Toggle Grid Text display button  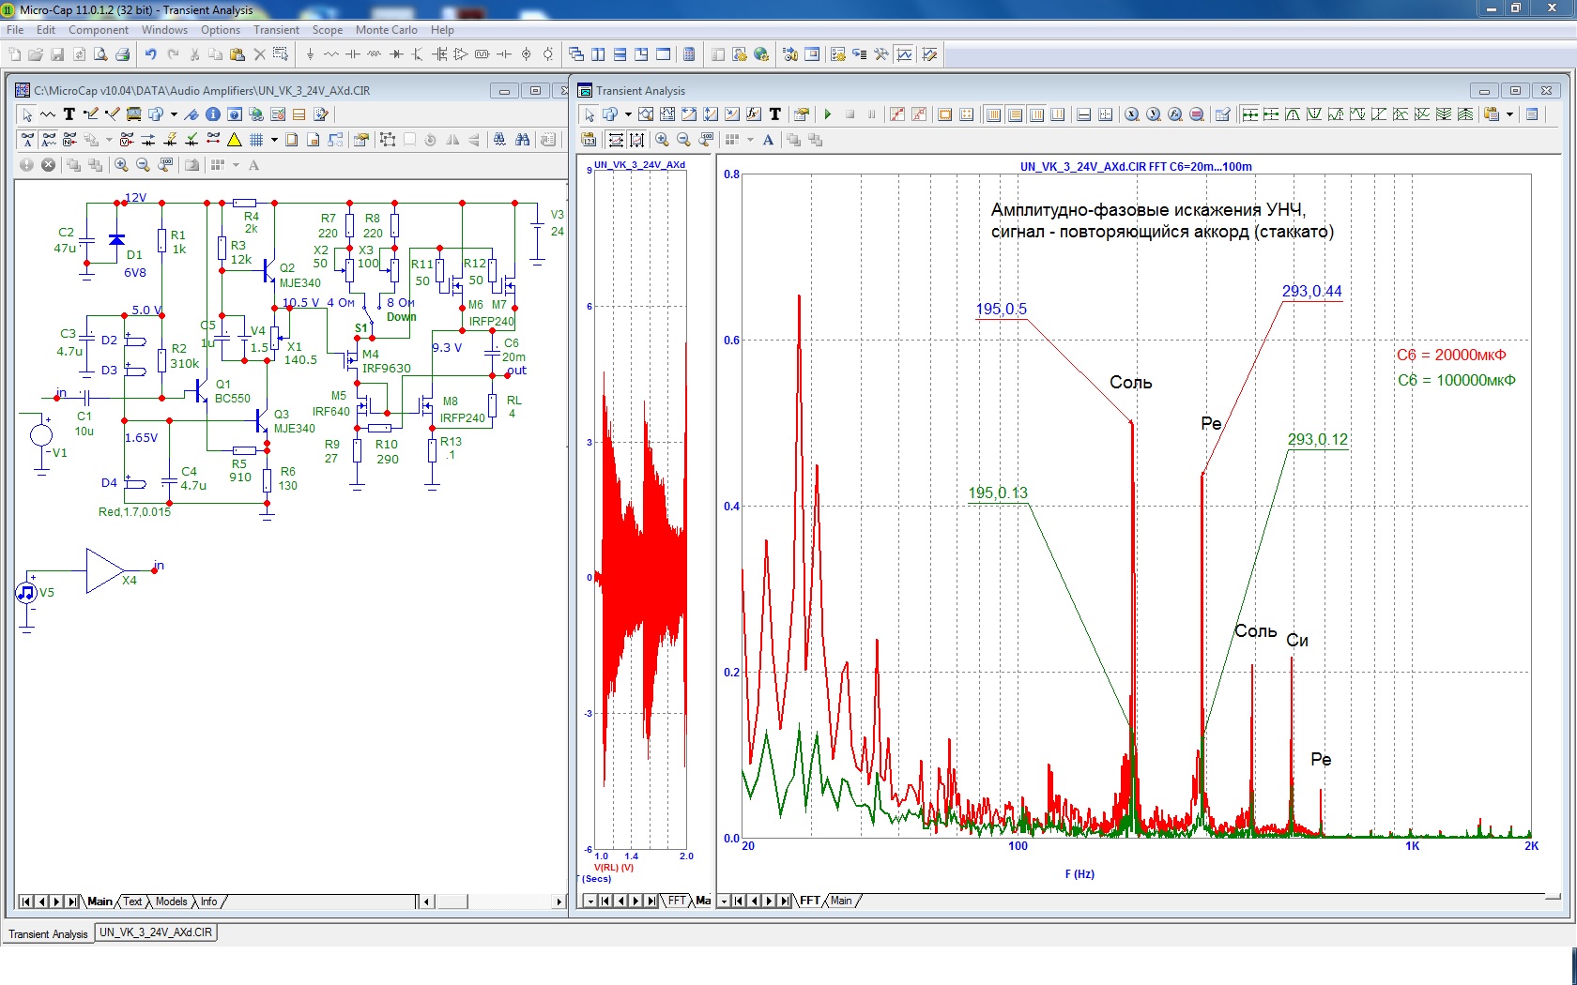pos(49,140)
